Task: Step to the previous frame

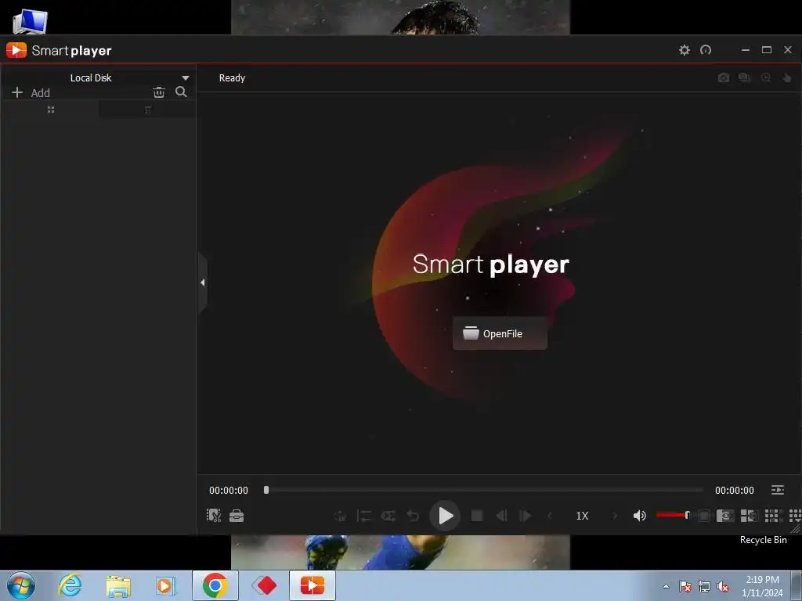Action: [x=502, y=516]
